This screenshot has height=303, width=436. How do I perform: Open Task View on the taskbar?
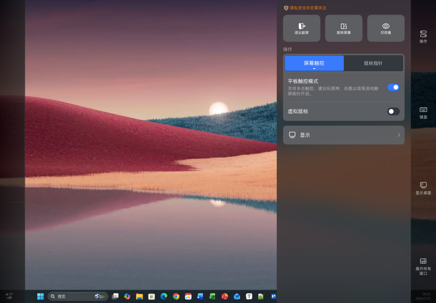coord(115,296)
